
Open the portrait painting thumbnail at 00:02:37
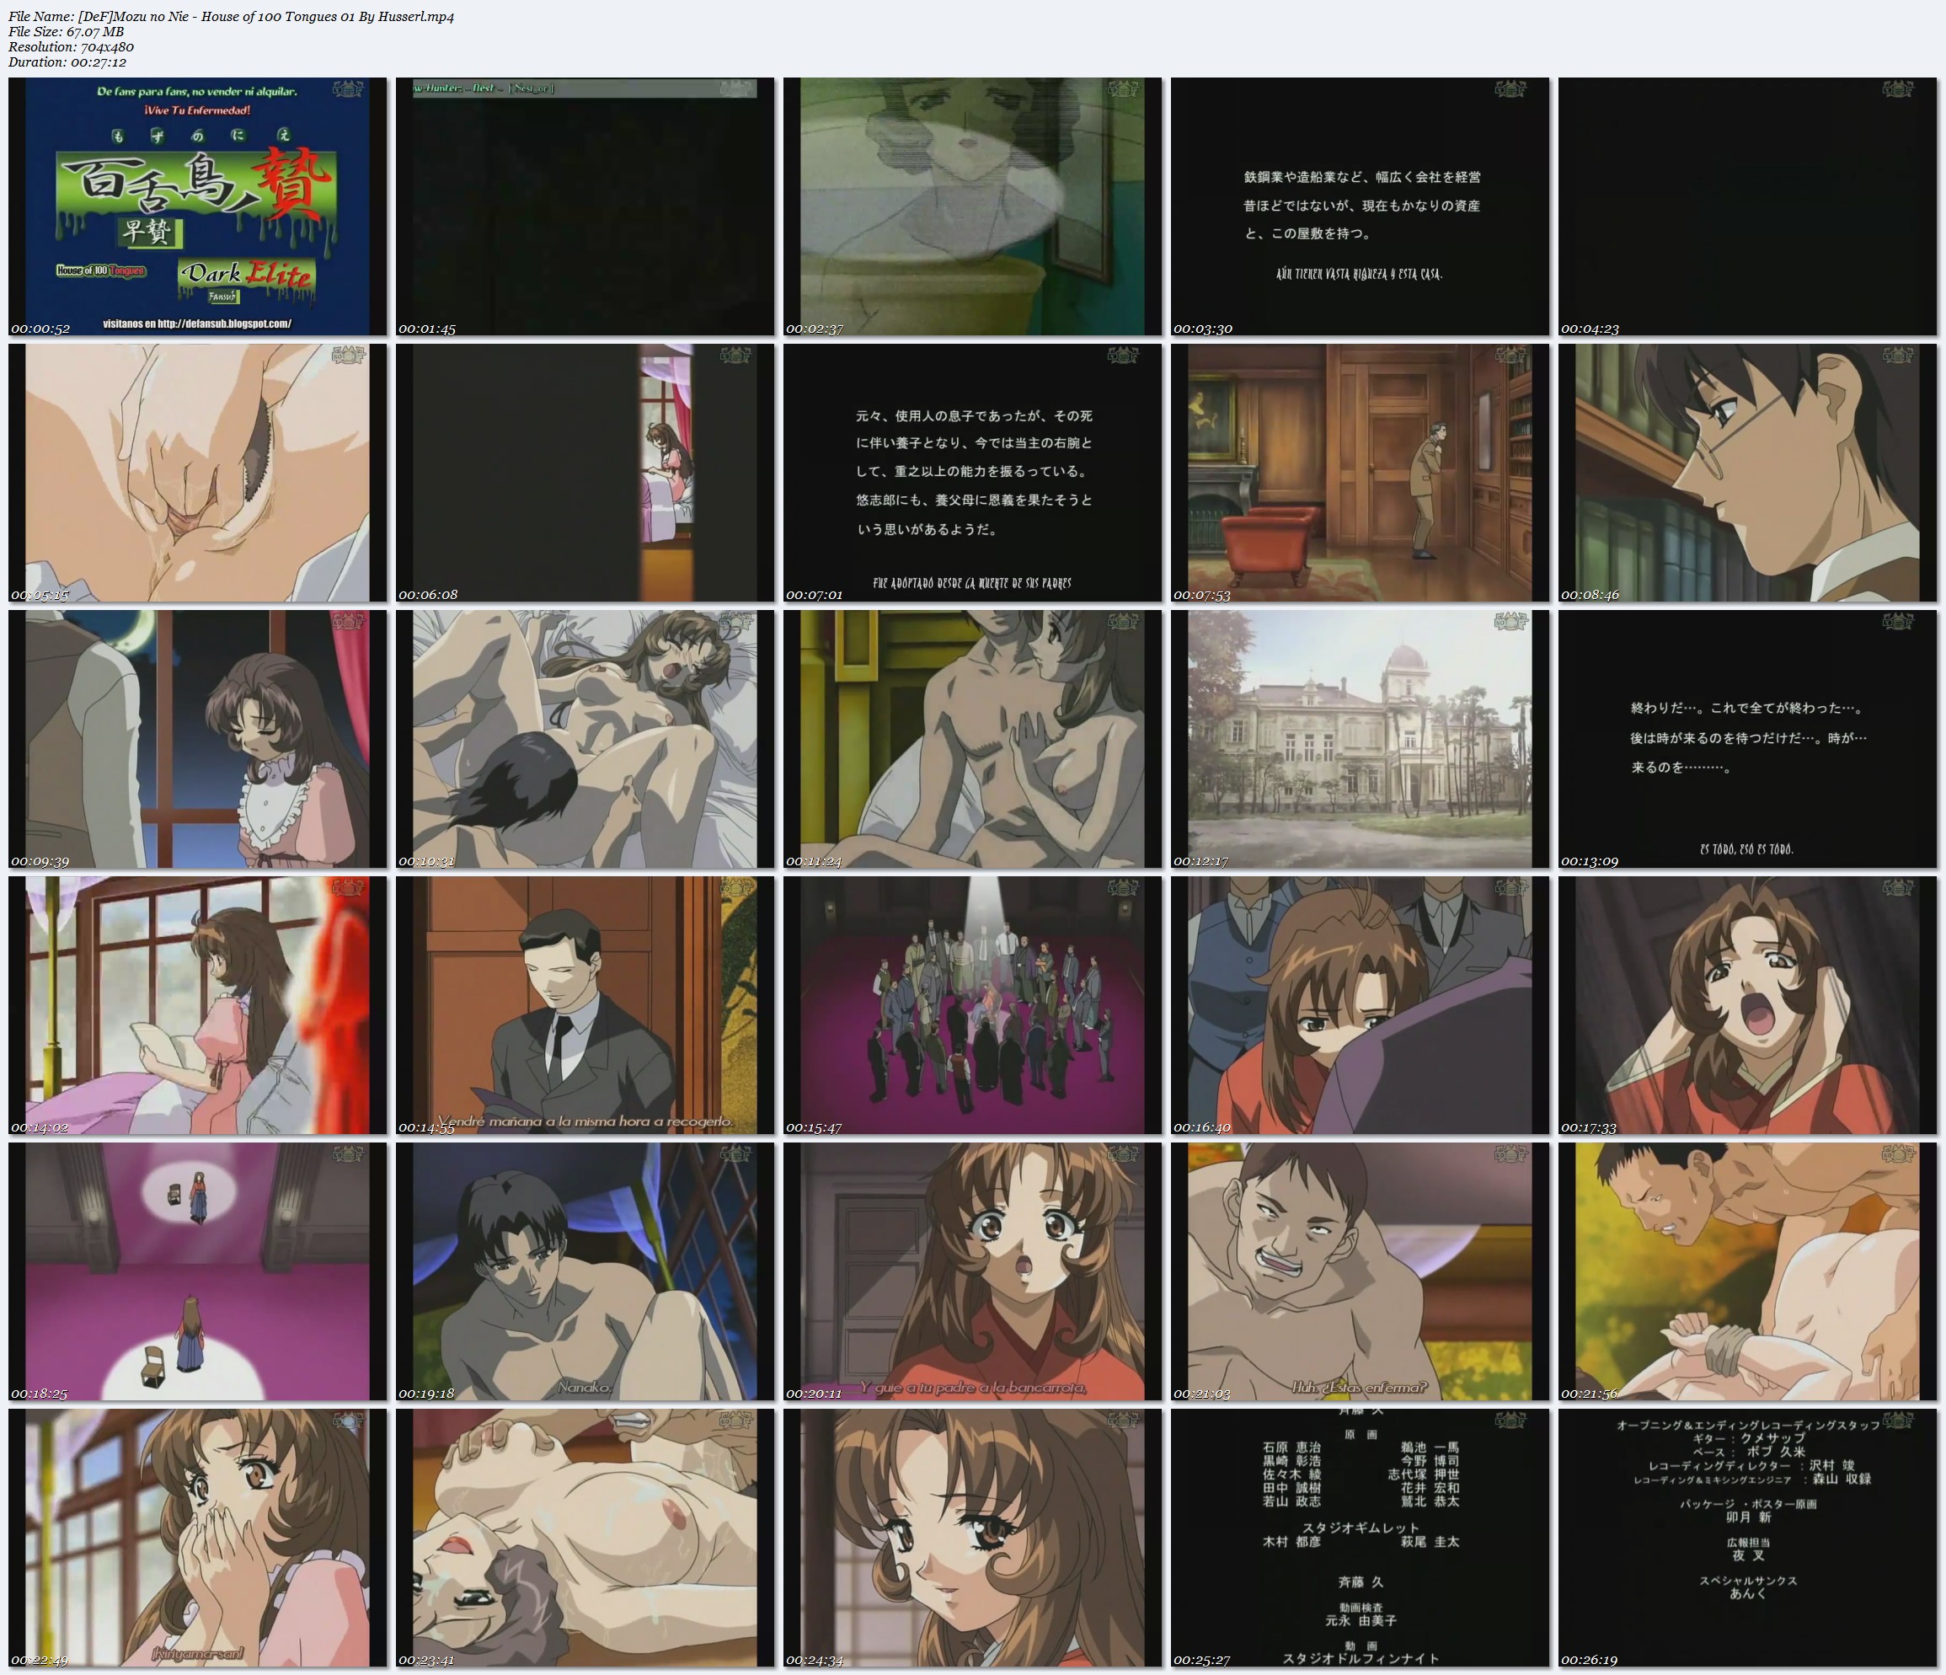tap(973, 206)
